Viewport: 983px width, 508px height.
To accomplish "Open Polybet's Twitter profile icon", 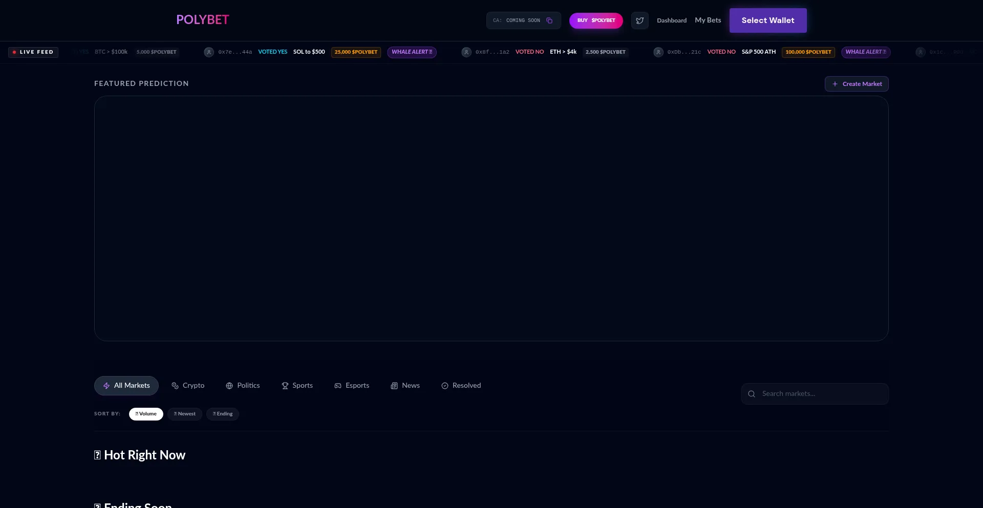I will pos(639,20).
